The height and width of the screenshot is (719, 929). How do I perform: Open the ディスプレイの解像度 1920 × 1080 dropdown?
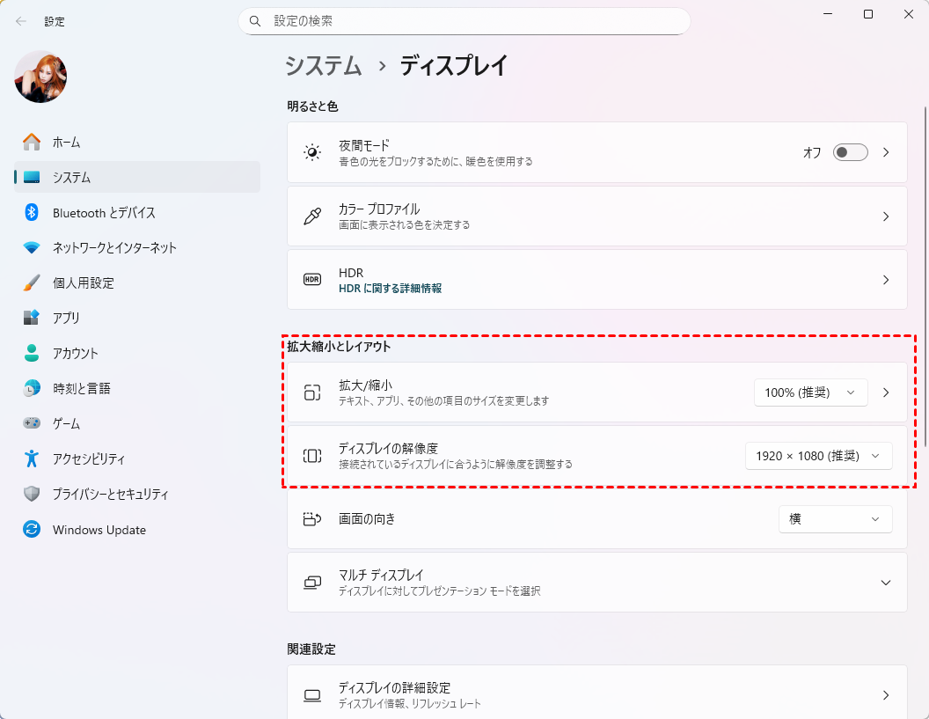pyautogui.click(x=818, y=456)
